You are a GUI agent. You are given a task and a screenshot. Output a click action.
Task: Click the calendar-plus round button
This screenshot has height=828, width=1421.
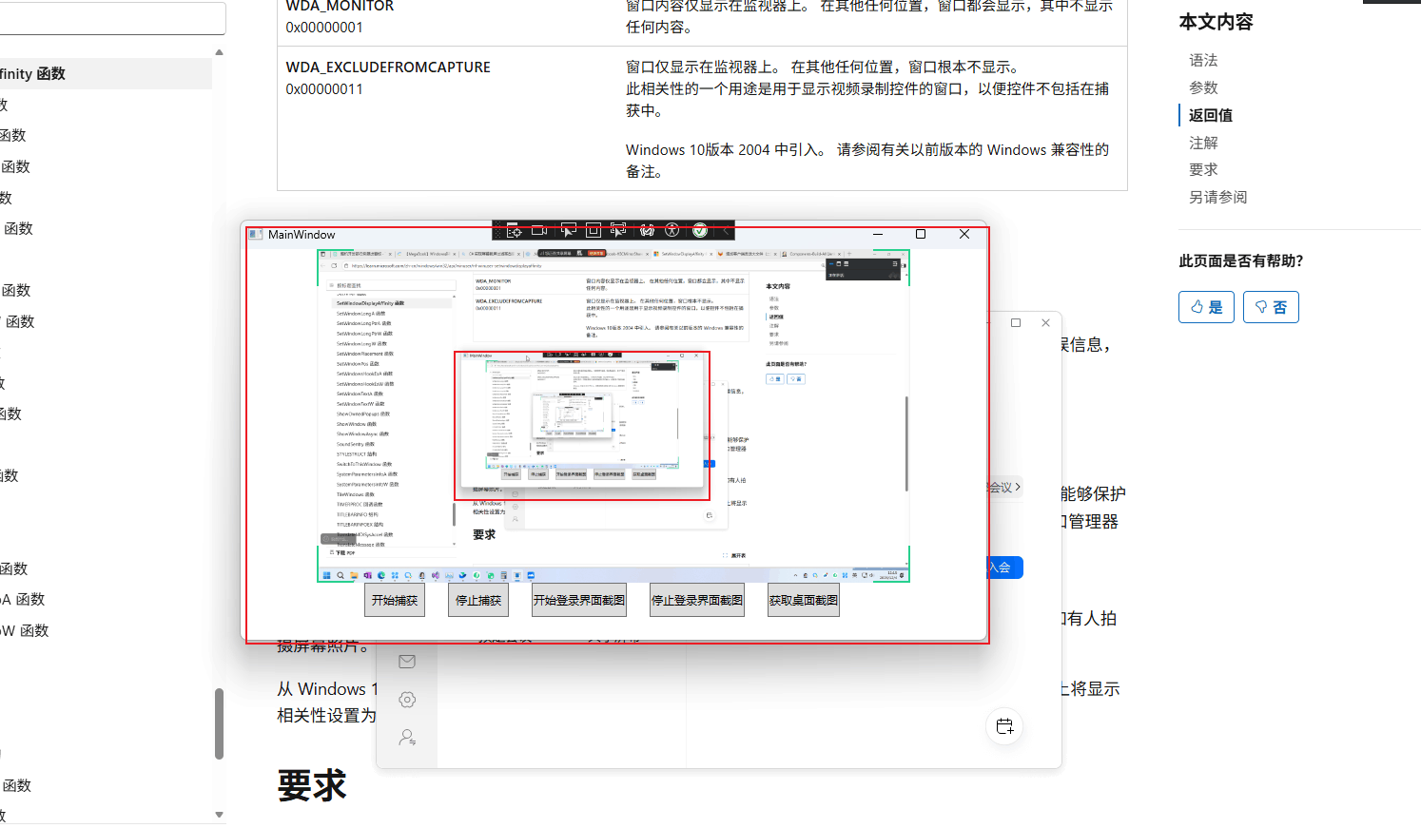point(1004,727)
